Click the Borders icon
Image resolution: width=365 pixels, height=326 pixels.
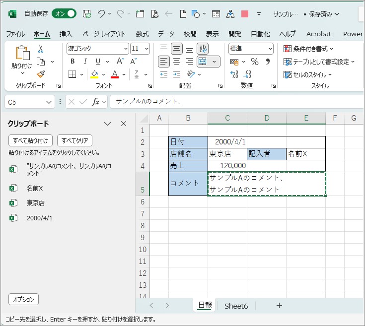[72, 74]
